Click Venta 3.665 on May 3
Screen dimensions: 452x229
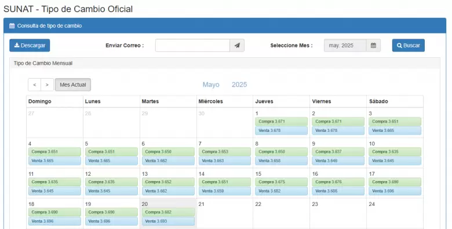tap(395, 131)
